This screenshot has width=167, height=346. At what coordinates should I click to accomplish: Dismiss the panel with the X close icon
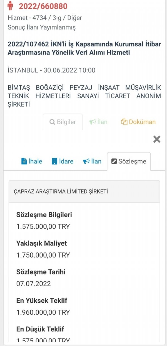[157, 139]
